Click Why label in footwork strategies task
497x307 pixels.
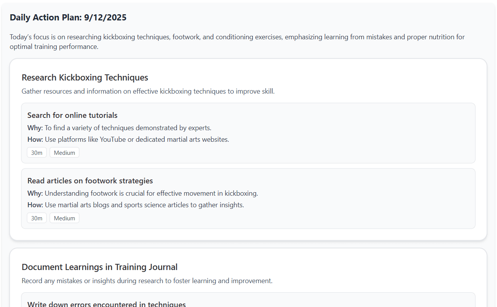(35, 193)
